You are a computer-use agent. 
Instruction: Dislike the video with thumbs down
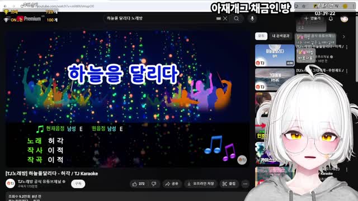coord(154,184)
